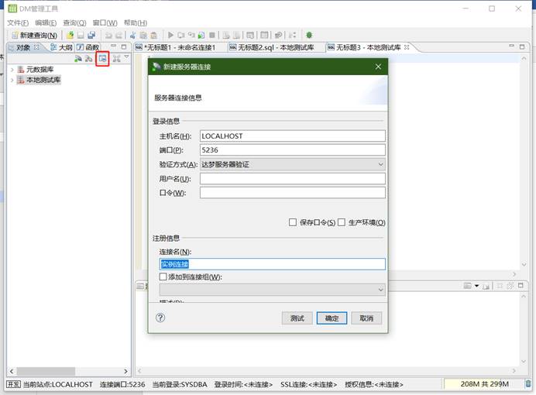
Task: Click the 取消 button
Action: (366, 318)
